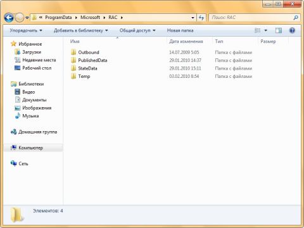Open the Документы library
Viewport: 304px width, 228px height.
[34, 100]
